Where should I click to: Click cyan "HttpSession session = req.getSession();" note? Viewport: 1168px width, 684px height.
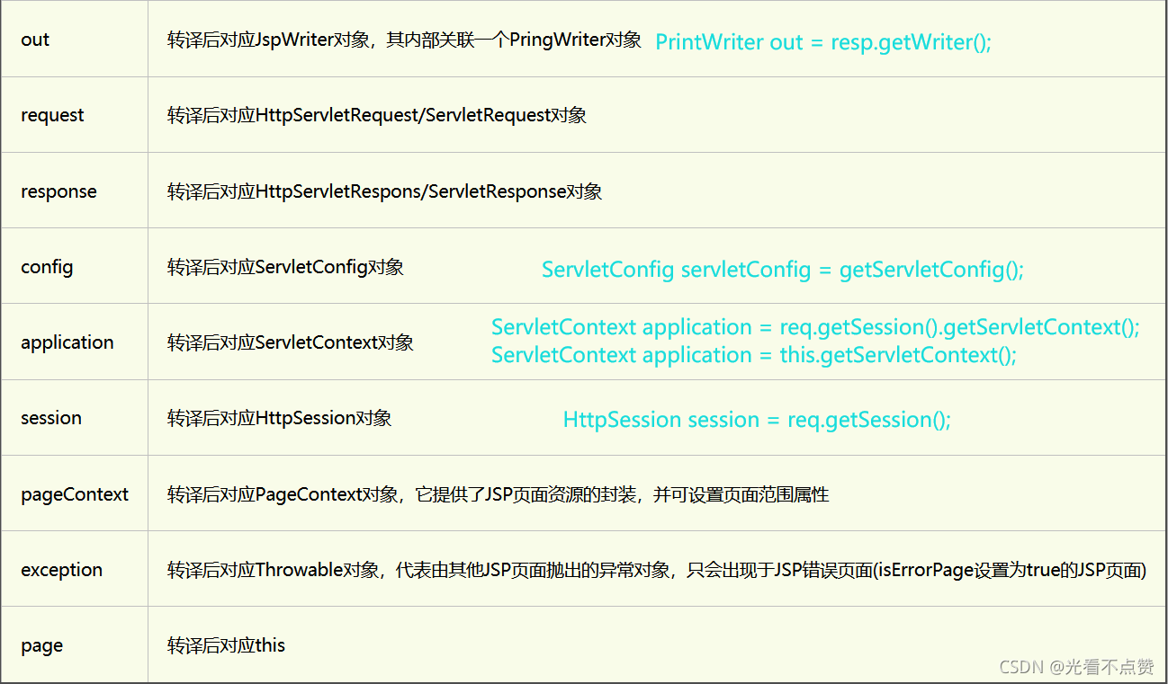757,420
